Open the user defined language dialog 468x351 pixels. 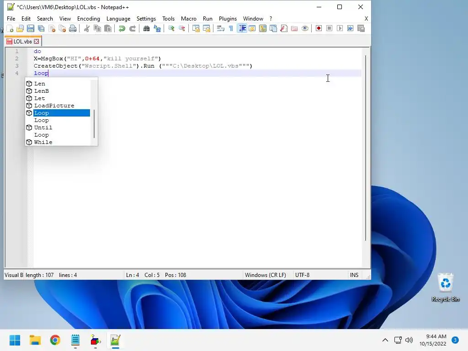click(252, 29)
